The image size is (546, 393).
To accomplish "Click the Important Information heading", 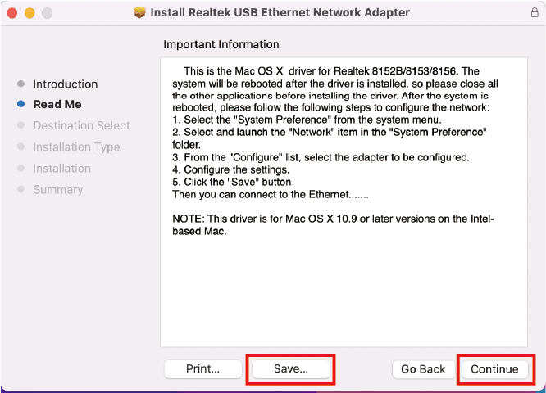I will click(x=221, y=44).
